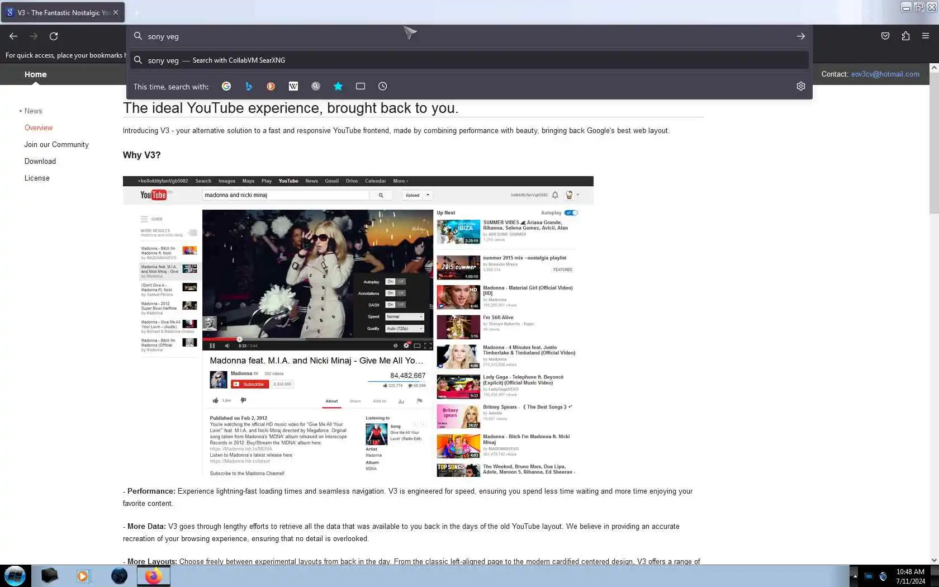Search this time in Bookmarks

pos(338,86)
